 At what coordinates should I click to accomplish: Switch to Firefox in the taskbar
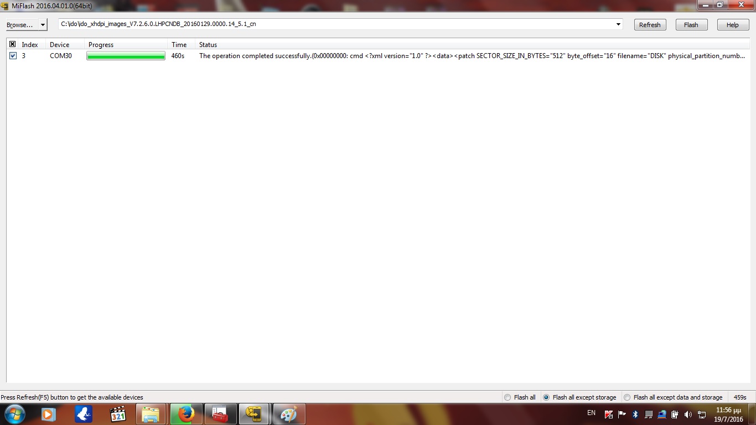(x=186, y=414)
